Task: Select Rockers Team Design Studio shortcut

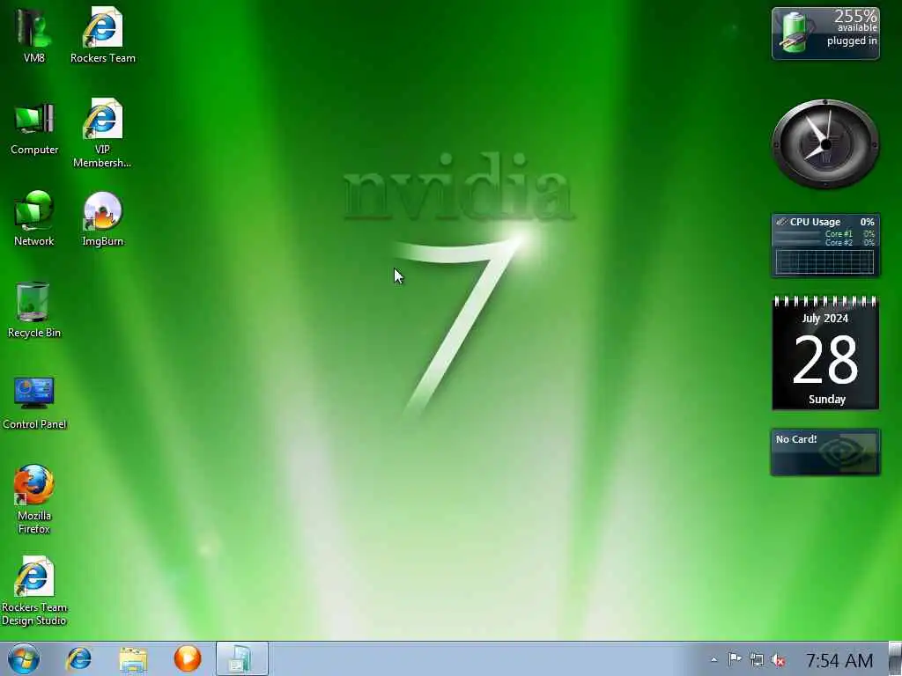Action: 34,591
